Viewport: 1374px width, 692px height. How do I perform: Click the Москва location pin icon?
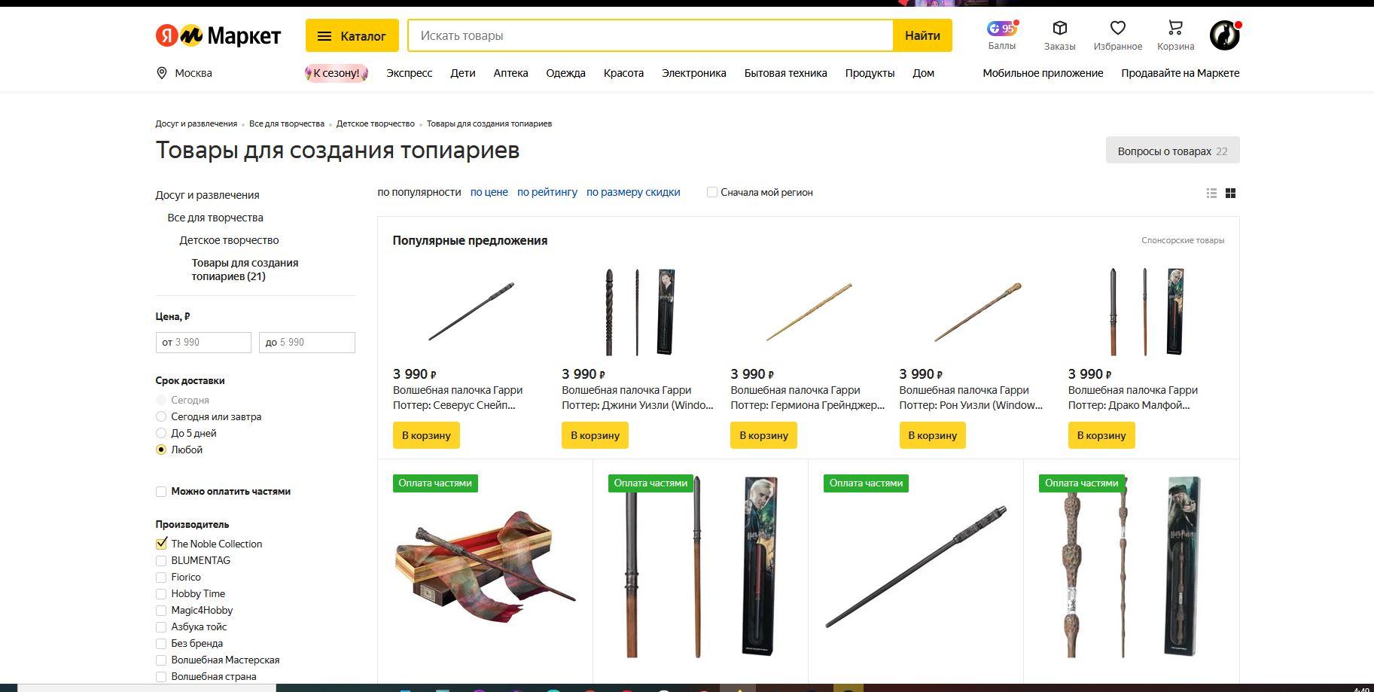point(161,73)
